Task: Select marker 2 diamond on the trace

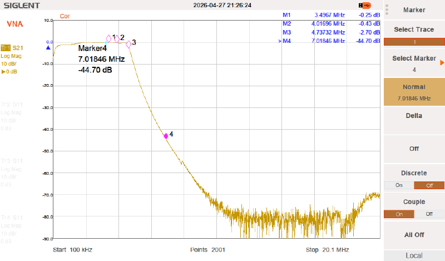Action: (117, 39)
